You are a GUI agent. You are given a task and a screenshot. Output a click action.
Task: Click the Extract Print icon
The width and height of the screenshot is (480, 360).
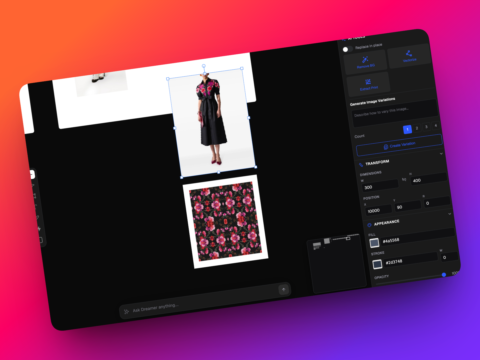click(368, 82)
